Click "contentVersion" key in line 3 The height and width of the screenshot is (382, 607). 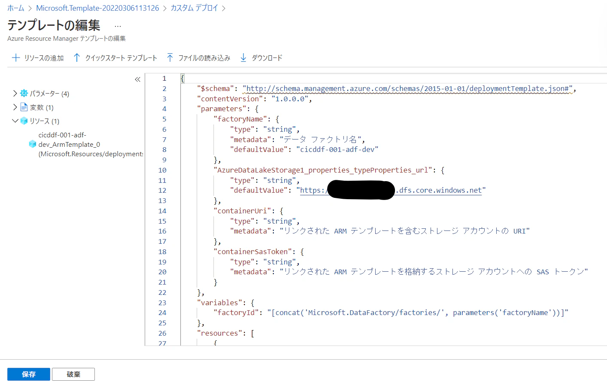coord(230,99)
